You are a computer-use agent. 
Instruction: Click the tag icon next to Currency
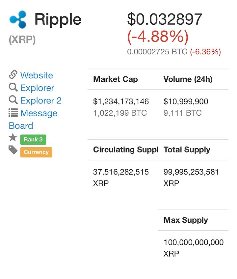click(13, 150)
